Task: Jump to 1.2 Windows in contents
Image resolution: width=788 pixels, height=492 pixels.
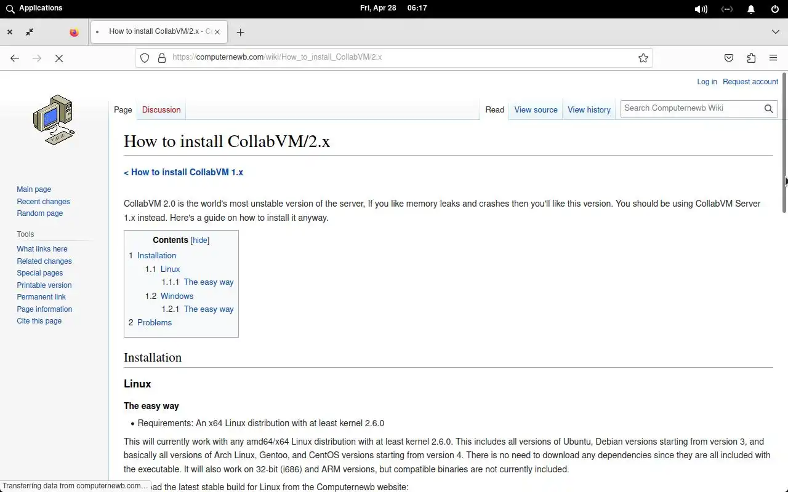Action: point(169,296)
